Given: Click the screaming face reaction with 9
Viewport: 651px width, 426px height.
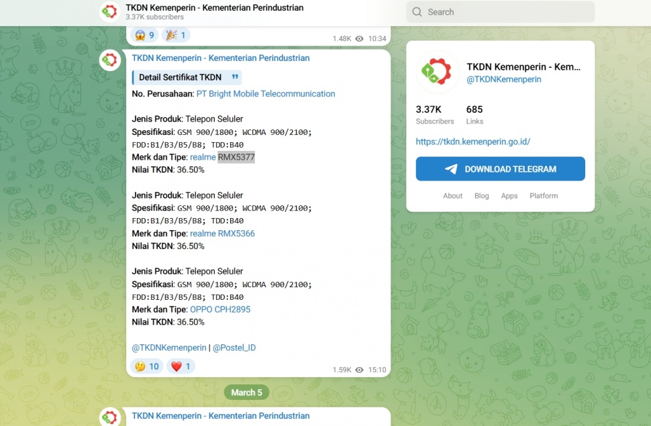Looking at the screenshot, I should [x=145, y=35].
